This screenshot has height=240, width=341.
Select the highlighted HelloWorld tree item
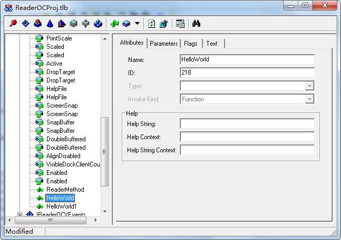60,198
